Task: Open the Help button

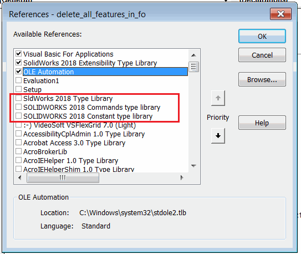Action: click(262, 123)
